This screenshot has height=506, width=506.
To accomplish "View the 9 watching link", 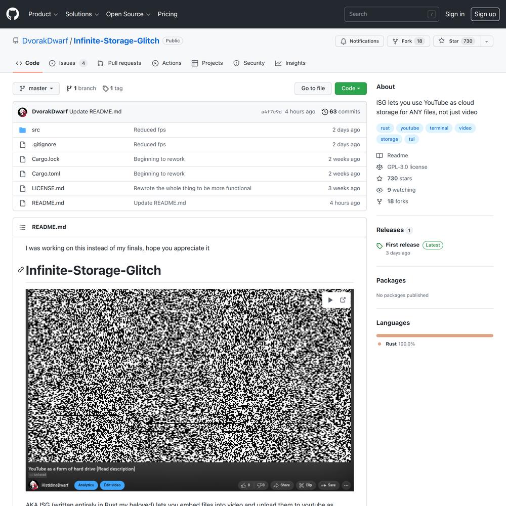I will tap(396, 190).
